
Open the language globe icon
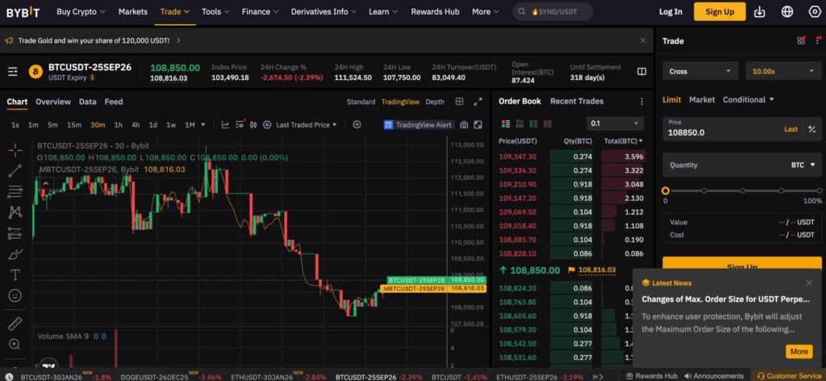[787, 11]
